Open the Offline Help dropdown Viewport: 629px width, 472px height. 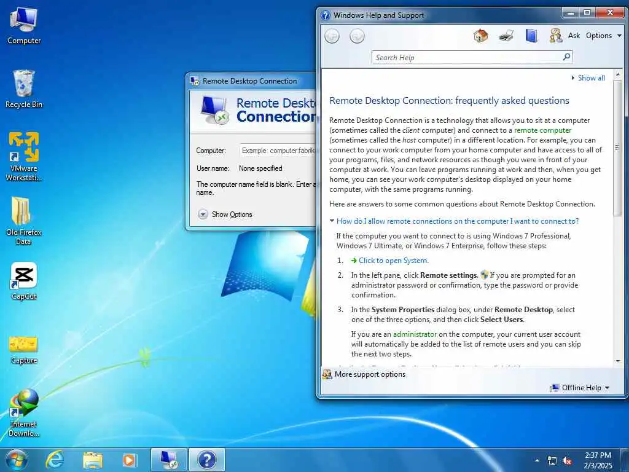pyautogui.click(x=580, y=388)
